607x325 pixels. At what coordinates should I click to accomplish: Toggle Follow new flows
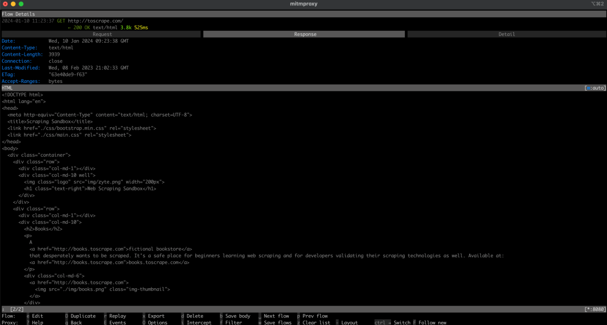click(x=432, y=322)
